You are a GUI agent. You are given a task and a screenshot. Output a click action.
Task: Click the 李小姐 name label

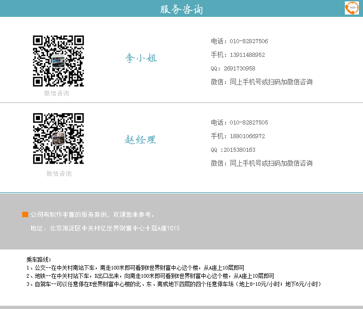[x=141, y=58]
